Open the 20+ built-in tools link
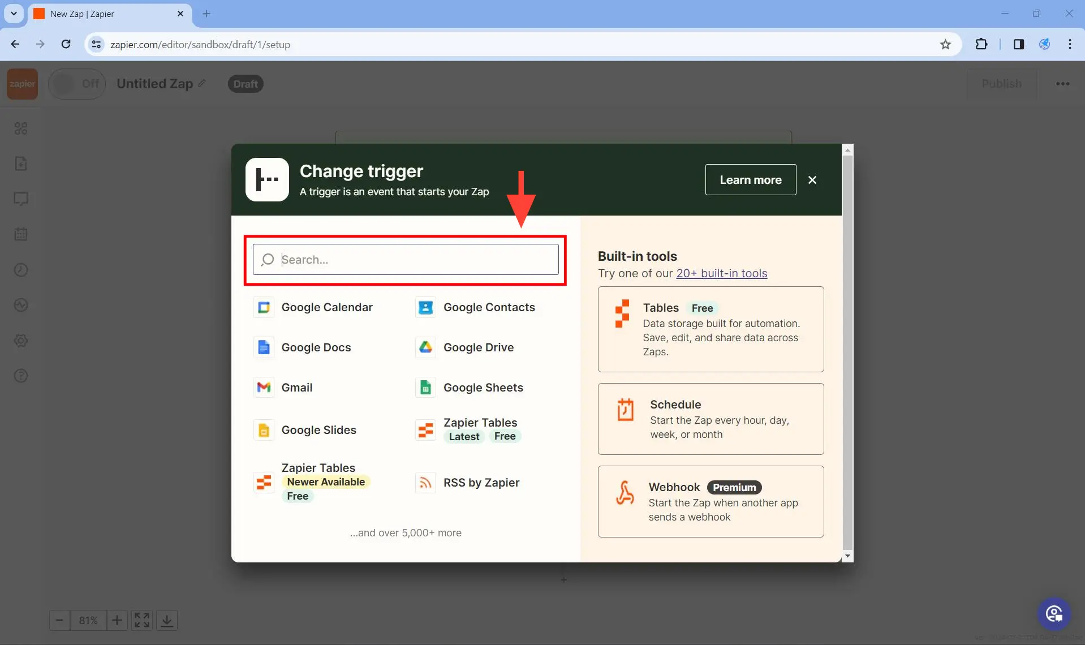Image resolution: width=1085 pixels, height=645 pixels. [x=722, y=273]
